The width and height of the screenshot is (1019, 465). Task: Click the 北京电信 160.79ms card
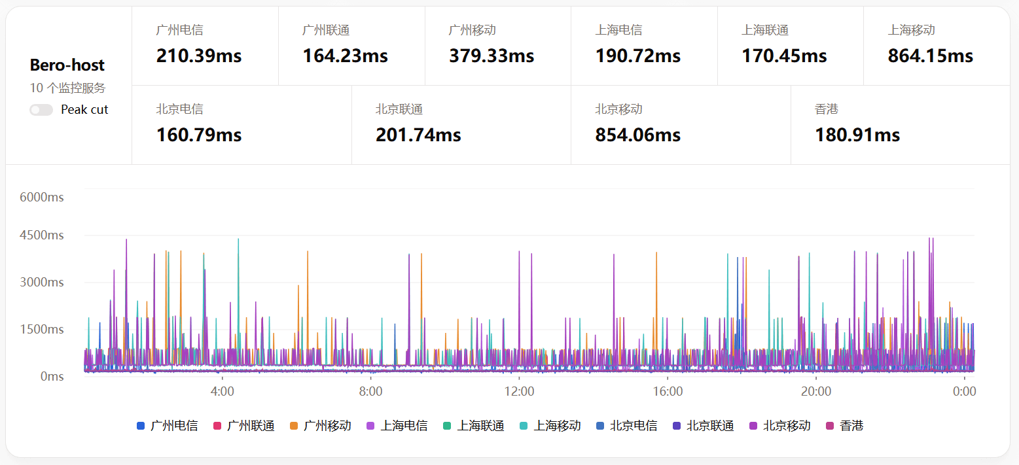[241, 125]
